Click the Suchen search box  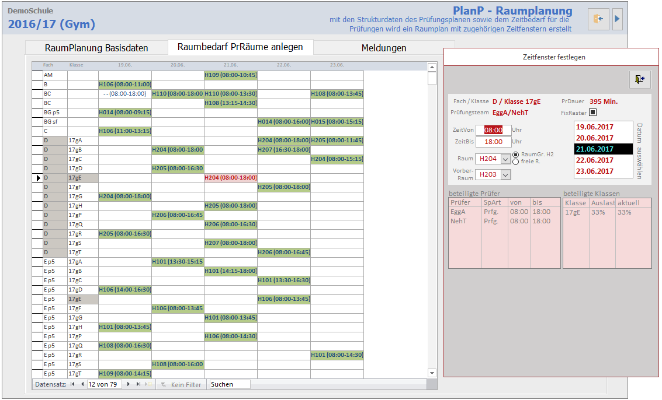[x=230, y=385]
